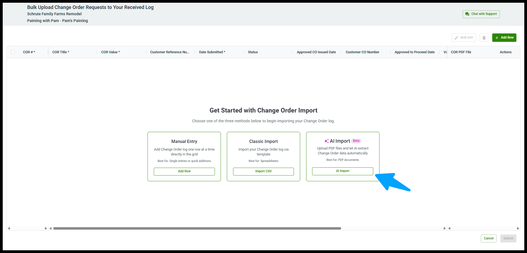Click the Cancel button
Image resolution: width=527 pixels, height=253 pixels.
click(x=488, y=238)
